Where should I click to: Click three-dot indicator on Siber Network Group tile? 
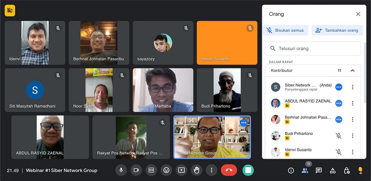[244, 122]
